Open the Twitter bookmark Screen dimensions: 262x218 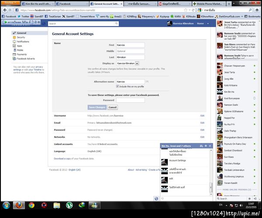tap(23, 17)
